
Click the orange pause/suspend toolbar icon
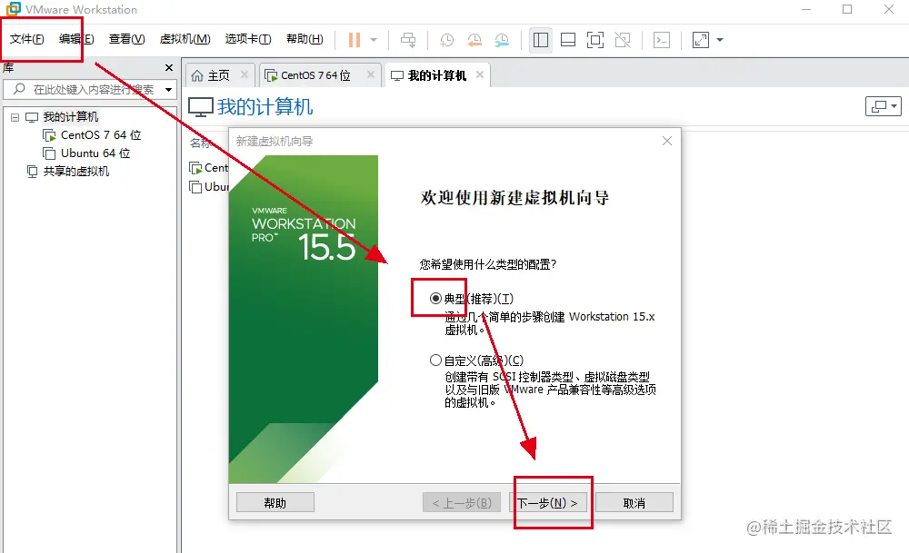355,39
